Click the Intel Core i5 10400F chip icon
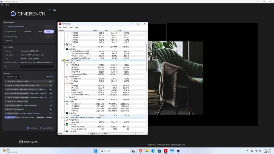Screen dimensions: 274x154 64,60
